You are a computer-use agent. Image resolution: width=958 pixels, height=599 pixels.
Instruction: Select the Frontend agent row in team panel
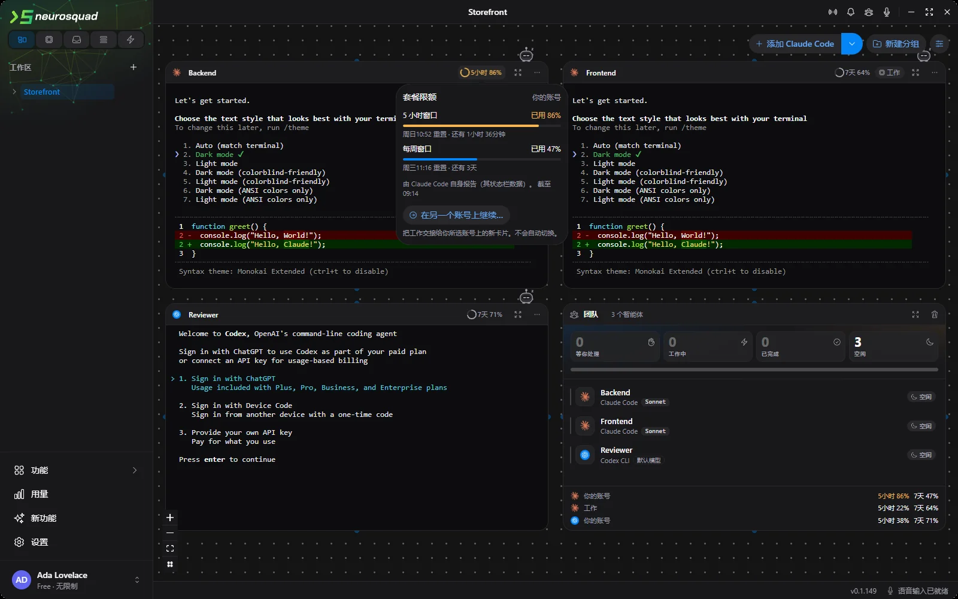[x=754, y=426]
